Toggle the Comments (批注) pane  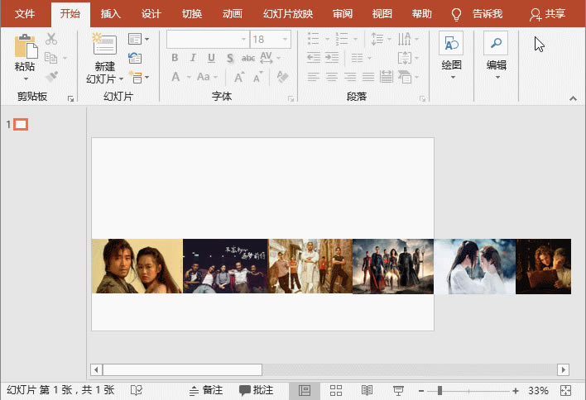(x=257, y=390)
